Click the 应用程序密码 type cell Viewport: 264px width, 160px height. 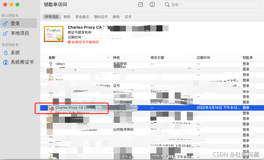point(123,130)
